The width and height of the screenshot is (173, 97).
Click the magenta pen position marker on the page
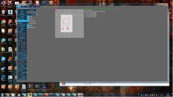(x=68, y=28)
